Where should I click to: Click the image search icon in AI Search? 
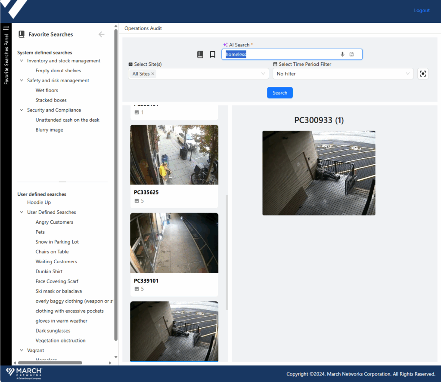pos(352,54)
